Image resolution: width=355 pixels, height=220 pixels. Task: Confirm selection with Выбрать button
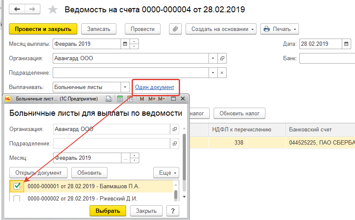[x=108, y=211]
